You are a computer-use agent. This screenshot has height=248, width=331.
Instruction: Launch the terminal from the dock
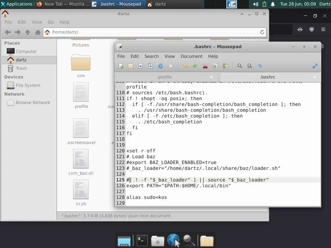(x=142, y=240)
